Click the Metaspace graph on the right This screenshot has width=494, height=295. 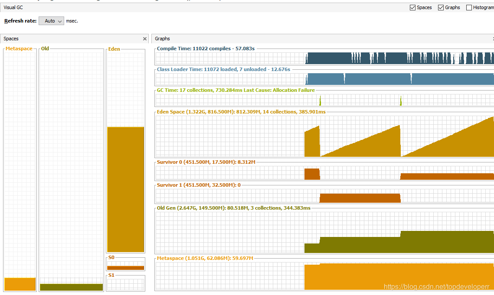click(x=324, y=276)
